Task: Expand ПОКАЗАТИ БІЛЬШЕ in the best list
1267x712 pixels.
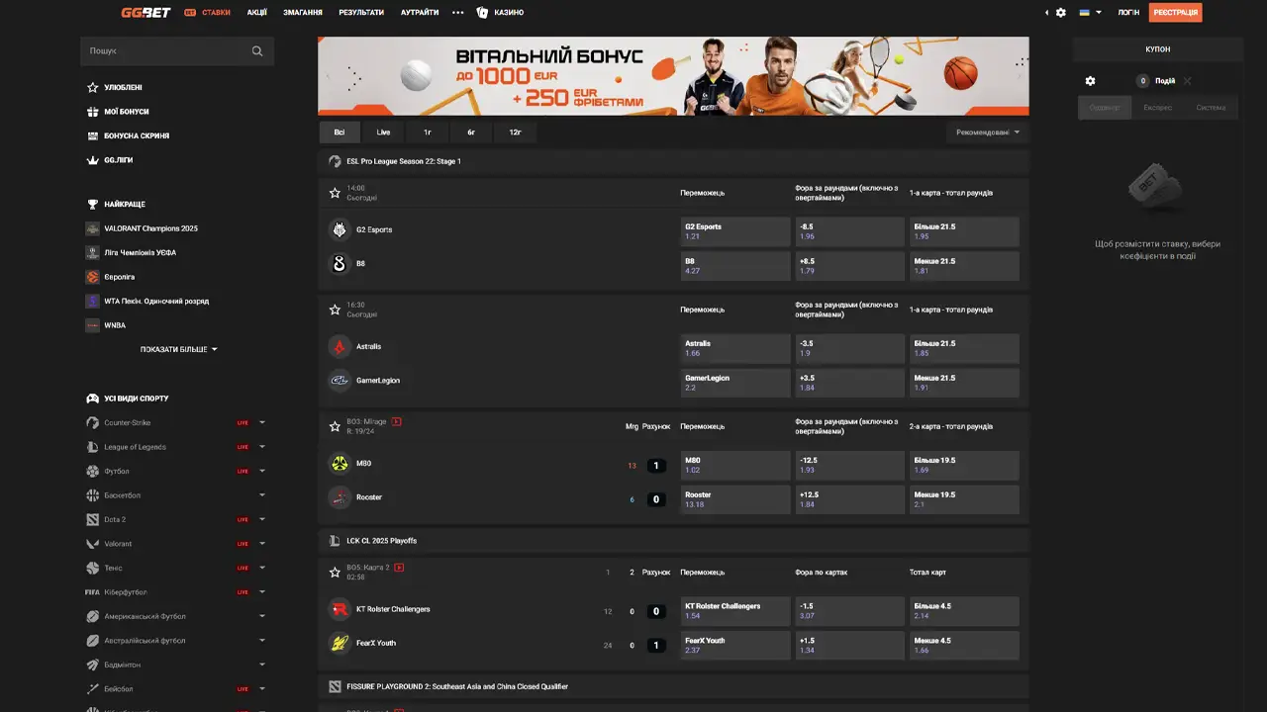Action: 178,349
